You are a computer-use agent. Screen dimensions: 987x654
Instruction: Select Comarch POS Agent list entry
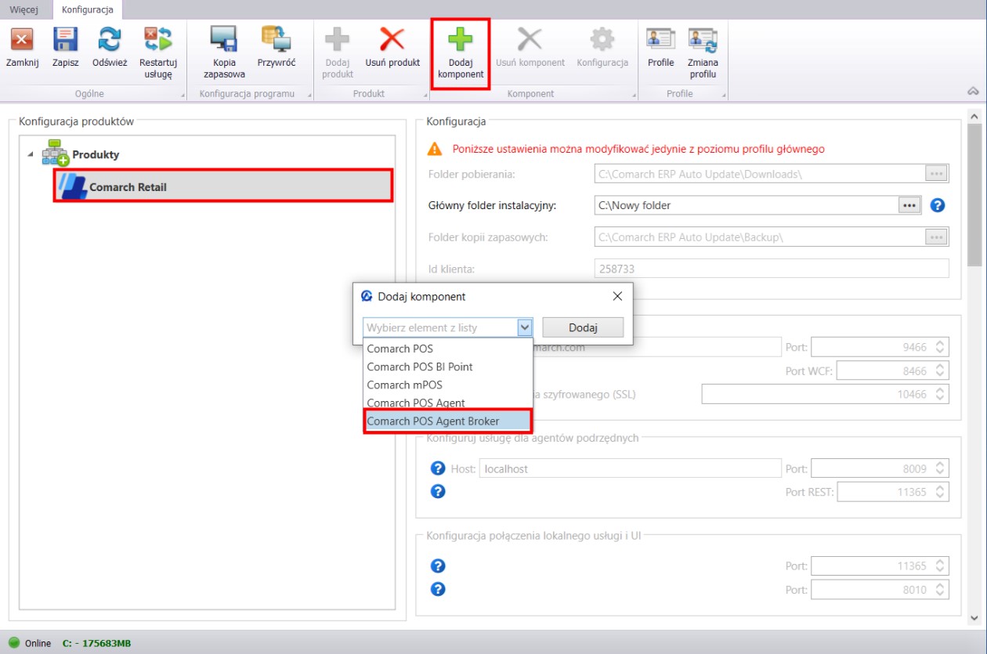coord(449,403)
